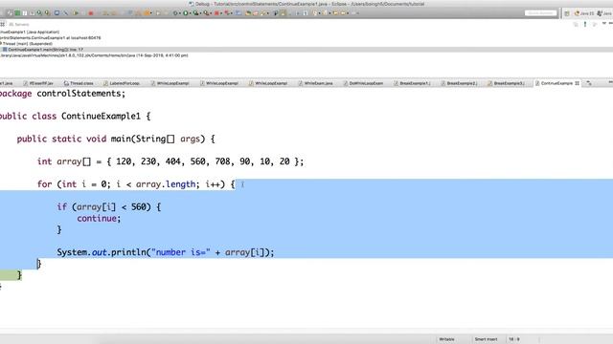Click the green Run launch icon
Screen dimensions: 613x344
tap(185, 12)
